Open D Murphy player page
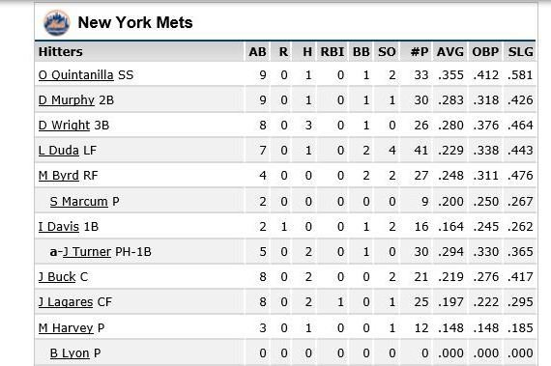 pos(67,100)
